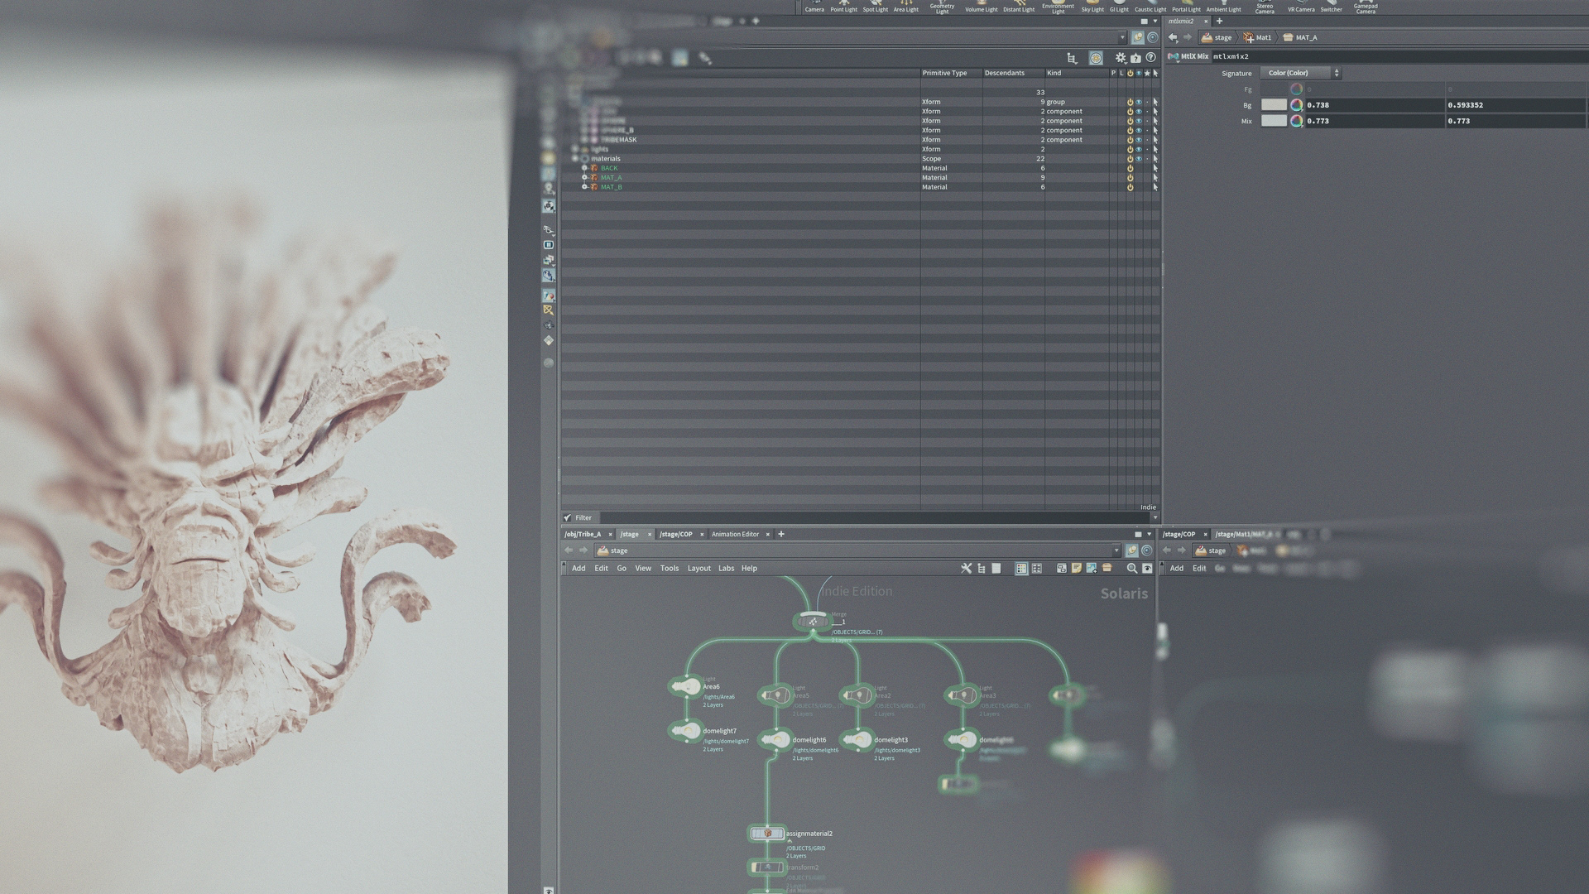This screenshot has width=1589, height=894.
Task: Click the Bg color picker wheel icon
Action: click(1296, 105)
